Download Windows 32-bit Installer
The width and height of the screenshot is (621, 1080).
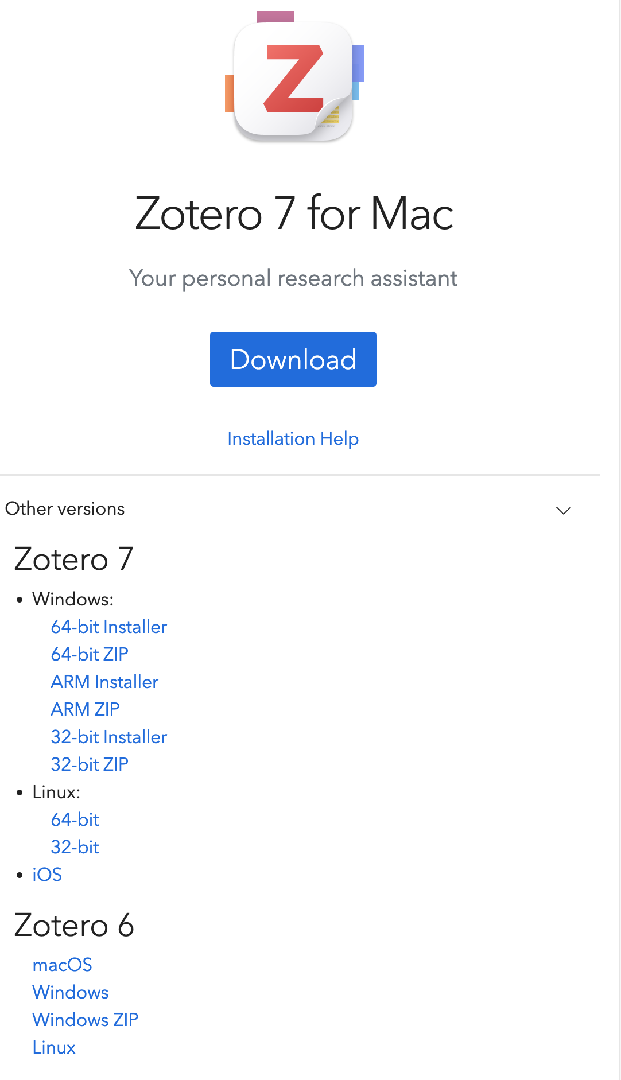tap(109, 737)
